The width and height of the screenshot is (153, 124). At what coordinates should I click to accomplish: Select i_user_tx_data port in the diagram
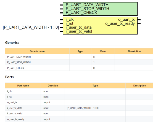coord(79,28)
